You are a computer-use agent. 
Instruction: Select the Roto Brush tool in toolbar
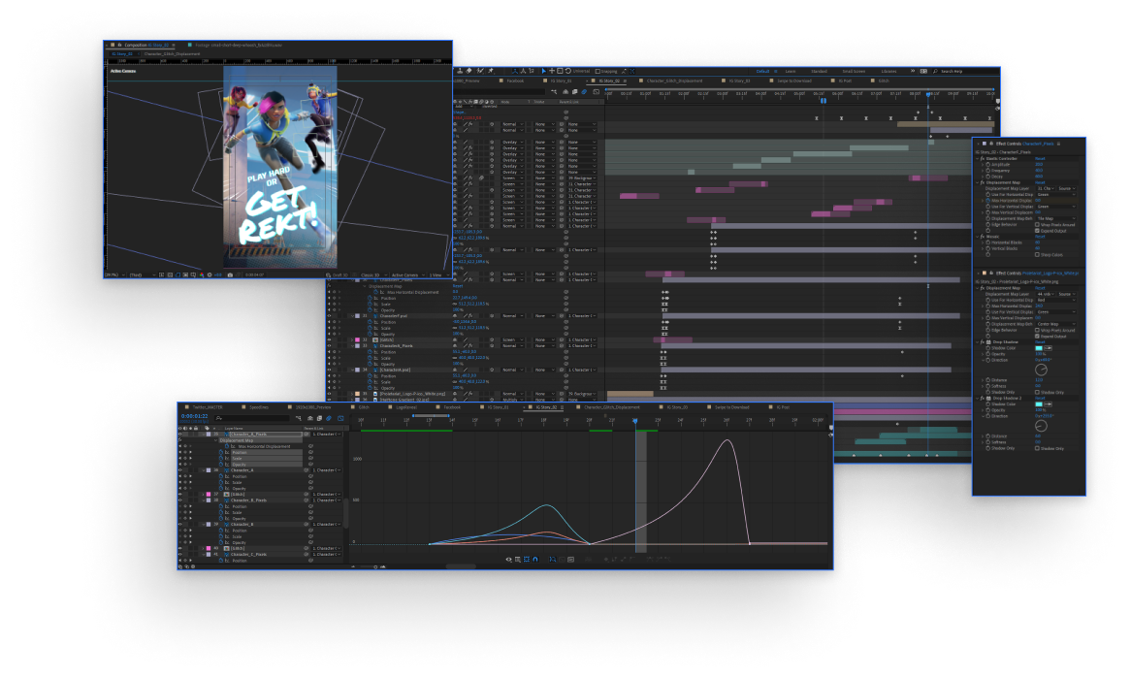pos(480,71)
